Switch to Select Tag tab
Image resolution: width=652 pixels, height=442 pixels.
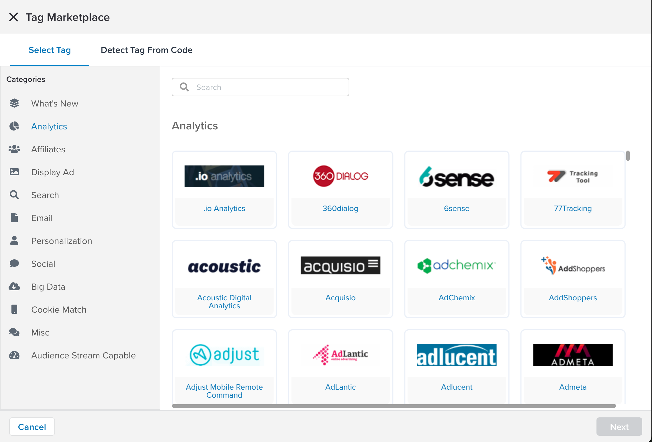click(x=50, y=50)
